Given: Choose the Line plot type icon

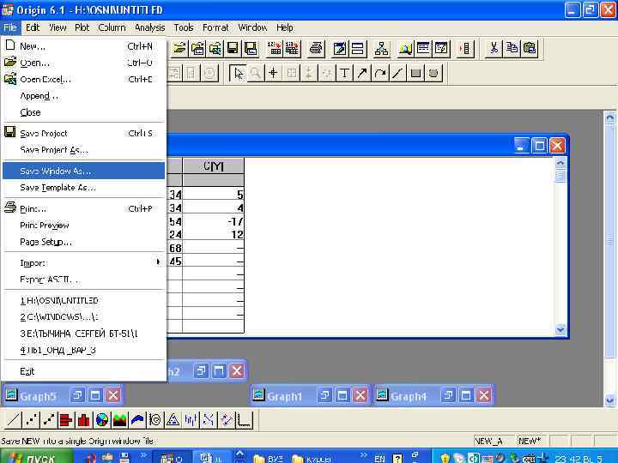Looking at the screenshot, I should pyautogui.click(x=13, y=420).
